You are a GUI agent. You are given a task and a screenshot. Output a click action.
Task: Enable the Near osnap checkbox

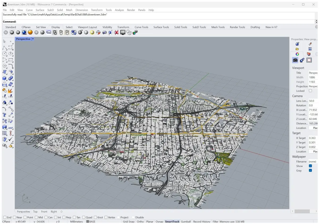(14, 217)
